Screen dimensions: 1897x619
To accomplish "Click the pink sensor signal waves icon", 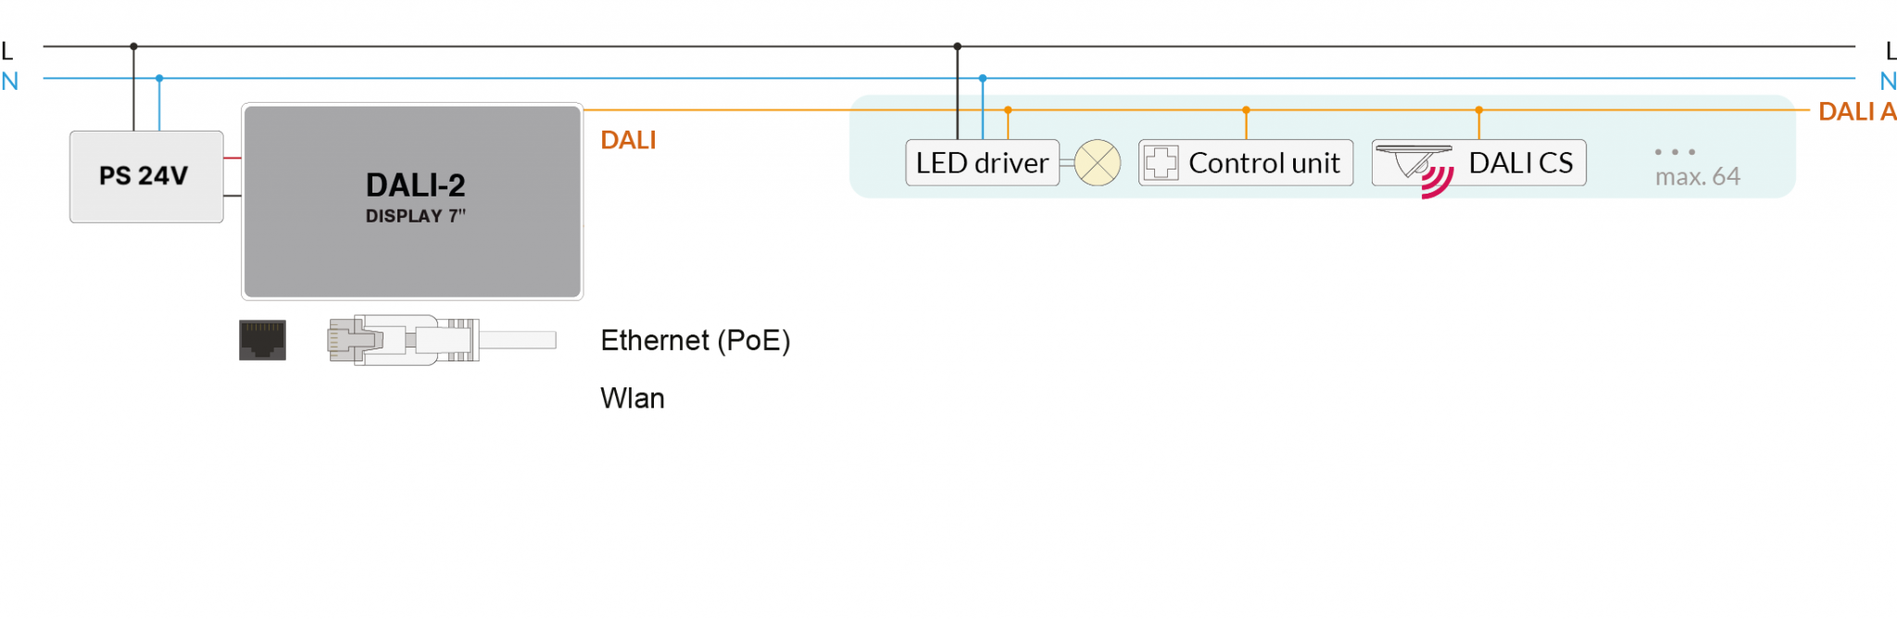I will pyautogui.click(x=1437, y=182).
